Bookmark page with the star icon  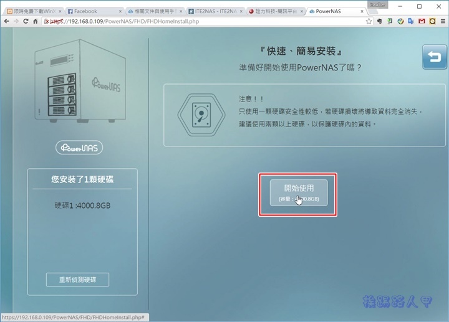click(369, 21)
